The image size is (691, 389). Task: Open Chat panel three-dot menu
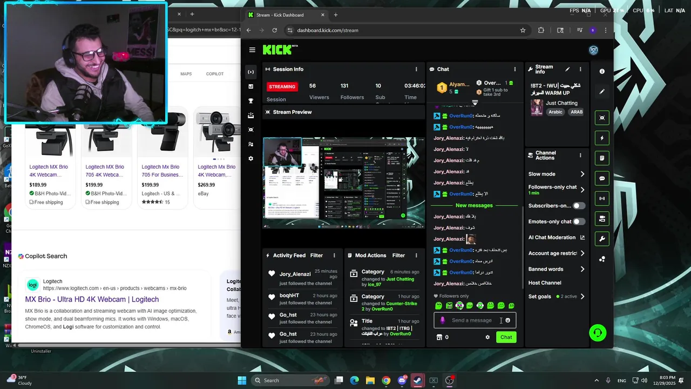click(x=514, y=69)
